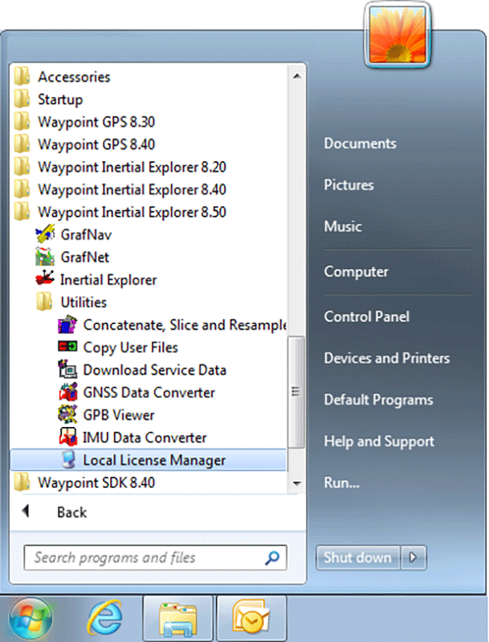Click the Shut down button
Viewport: 489px width, 642px height.
pyautogui.click(x=357, y=557)
